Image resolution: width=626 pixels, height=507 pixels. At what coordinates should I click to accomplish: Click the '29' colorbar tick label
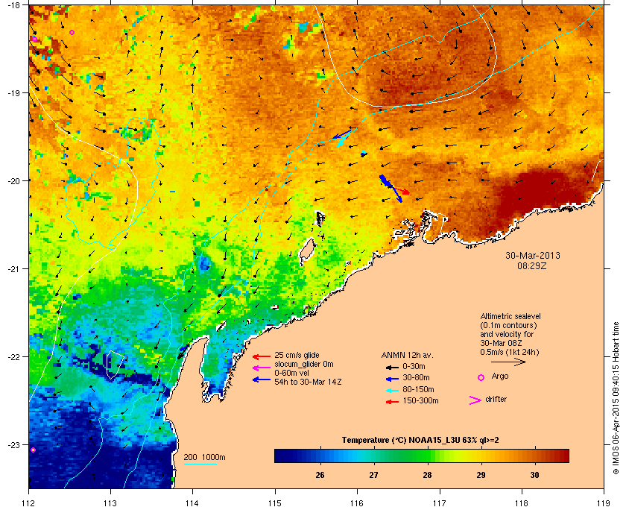[481, 475]
